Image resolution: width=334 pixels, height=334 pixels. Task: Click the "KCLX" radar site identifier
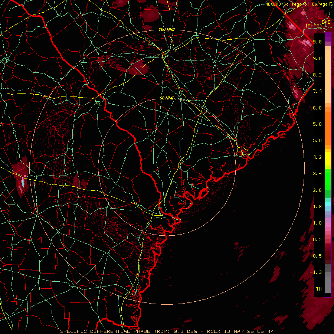pyautogui.click(x=214, y=331)
